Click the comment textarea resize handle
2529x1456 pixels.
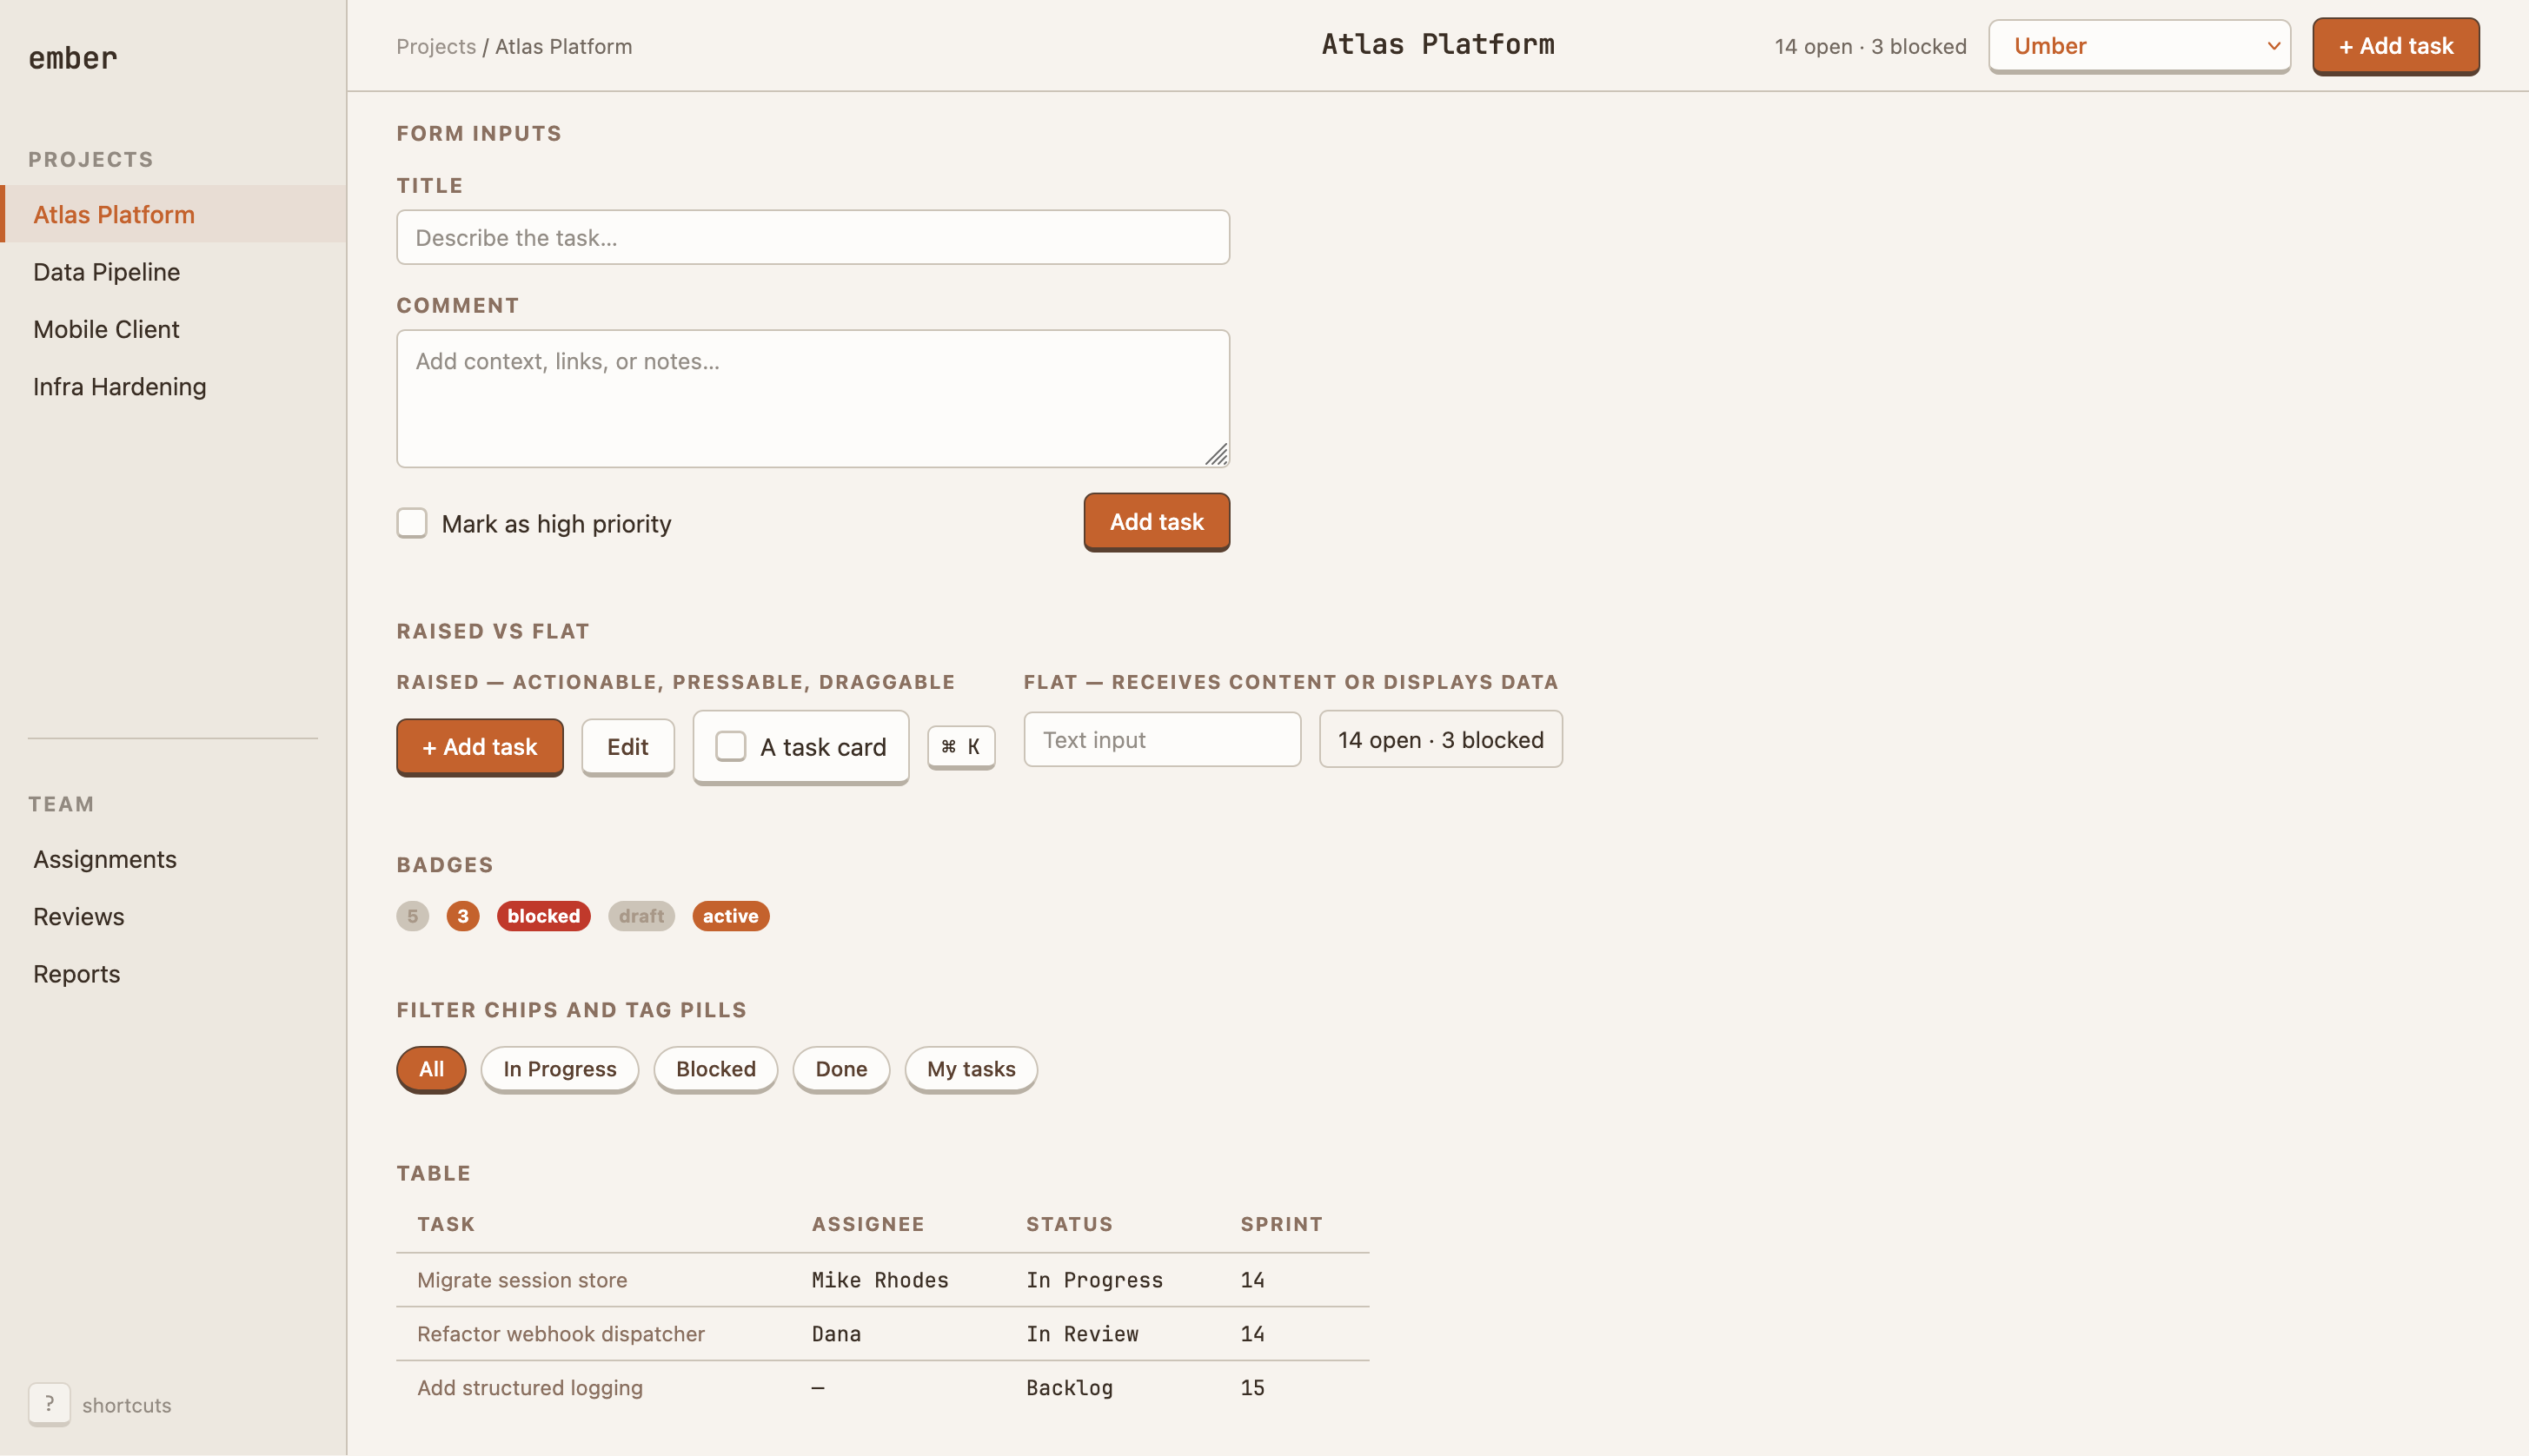1217,455
